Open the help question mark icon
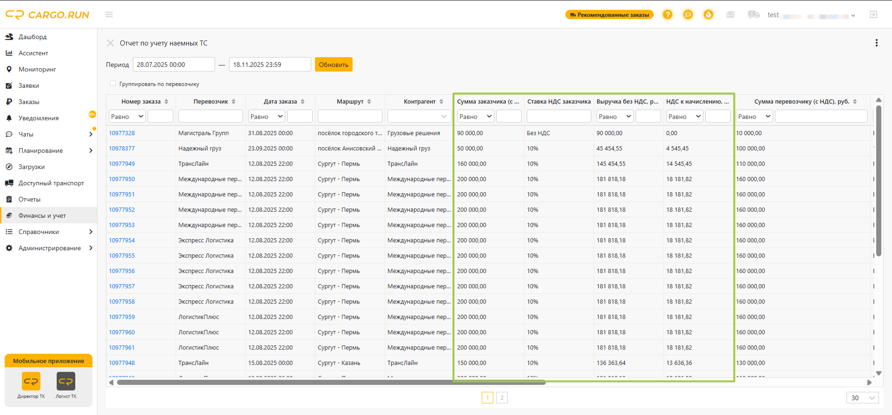 (x=668, y=14)
